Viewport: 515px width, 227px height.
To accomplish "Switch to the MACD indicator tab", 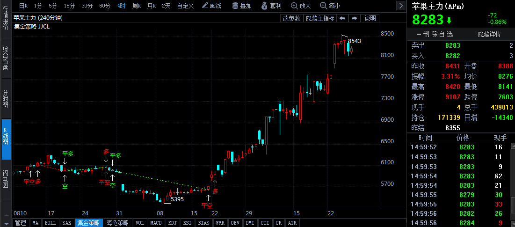I will [156, 223].
